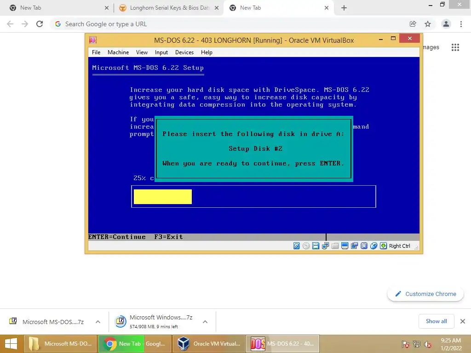Click the Right Ctrl host key label
The width and height of the screenshot is (471, 353).
pos(400,246)
